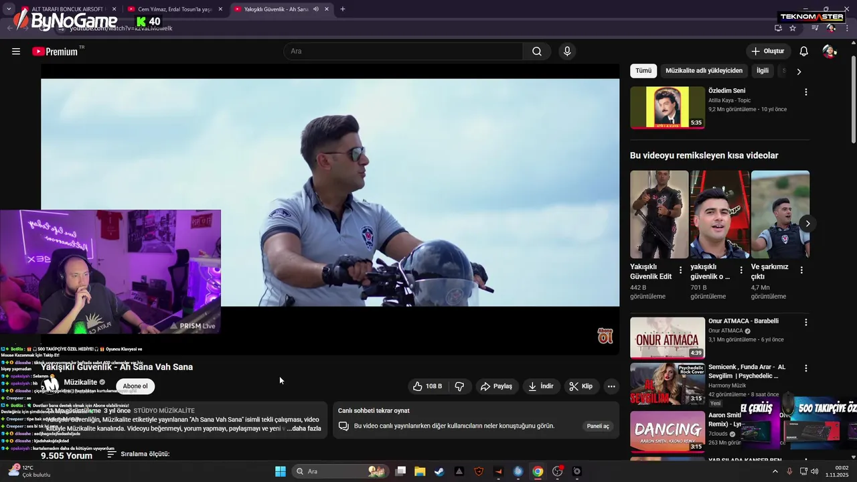Image resolution: width=857 pixels, height=482 pixels.
Task: Switch to Chrome taskbar icon
Action: click(x=538, y=471)
